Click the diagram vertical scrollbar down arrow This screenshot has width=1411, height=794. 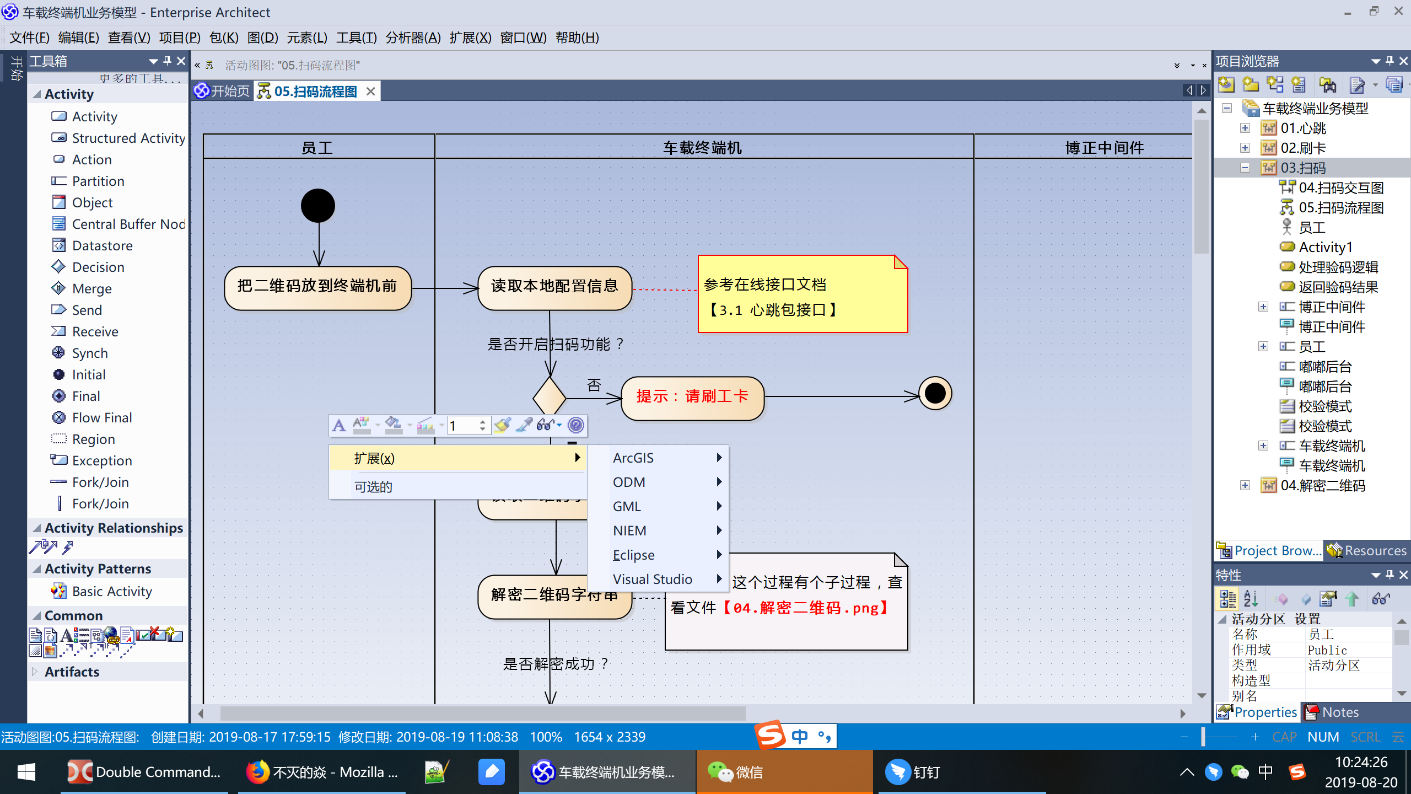(x=1202, y=696)
